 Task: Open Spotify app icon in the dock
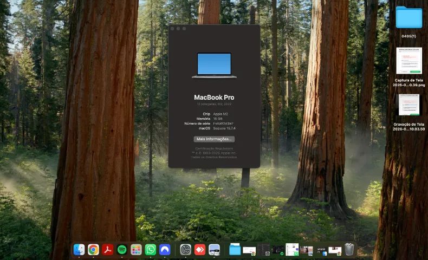point(122,249)
